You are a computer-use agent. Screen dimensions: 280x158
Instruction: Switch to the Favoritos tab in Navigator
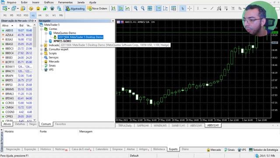click(x=60, y=124)
